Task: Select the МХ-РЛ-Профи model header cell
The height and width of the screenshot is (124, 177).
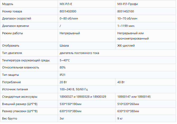Action: pyautogui.click(x=127, y=4)
